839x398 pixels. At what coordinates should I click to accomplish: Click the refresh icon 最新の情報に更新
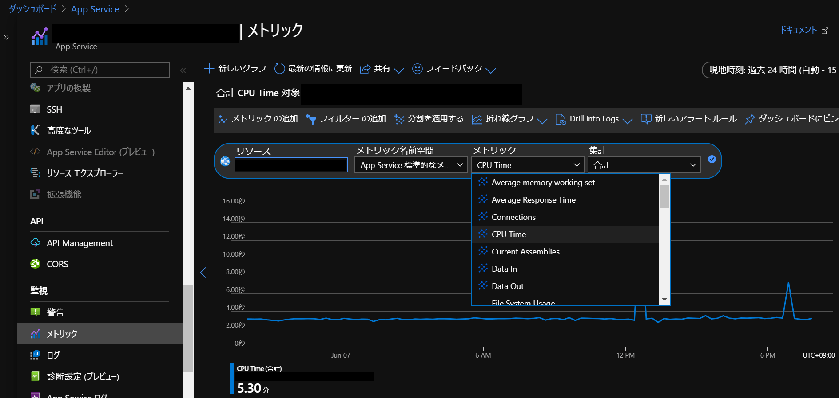coord(279,68)
